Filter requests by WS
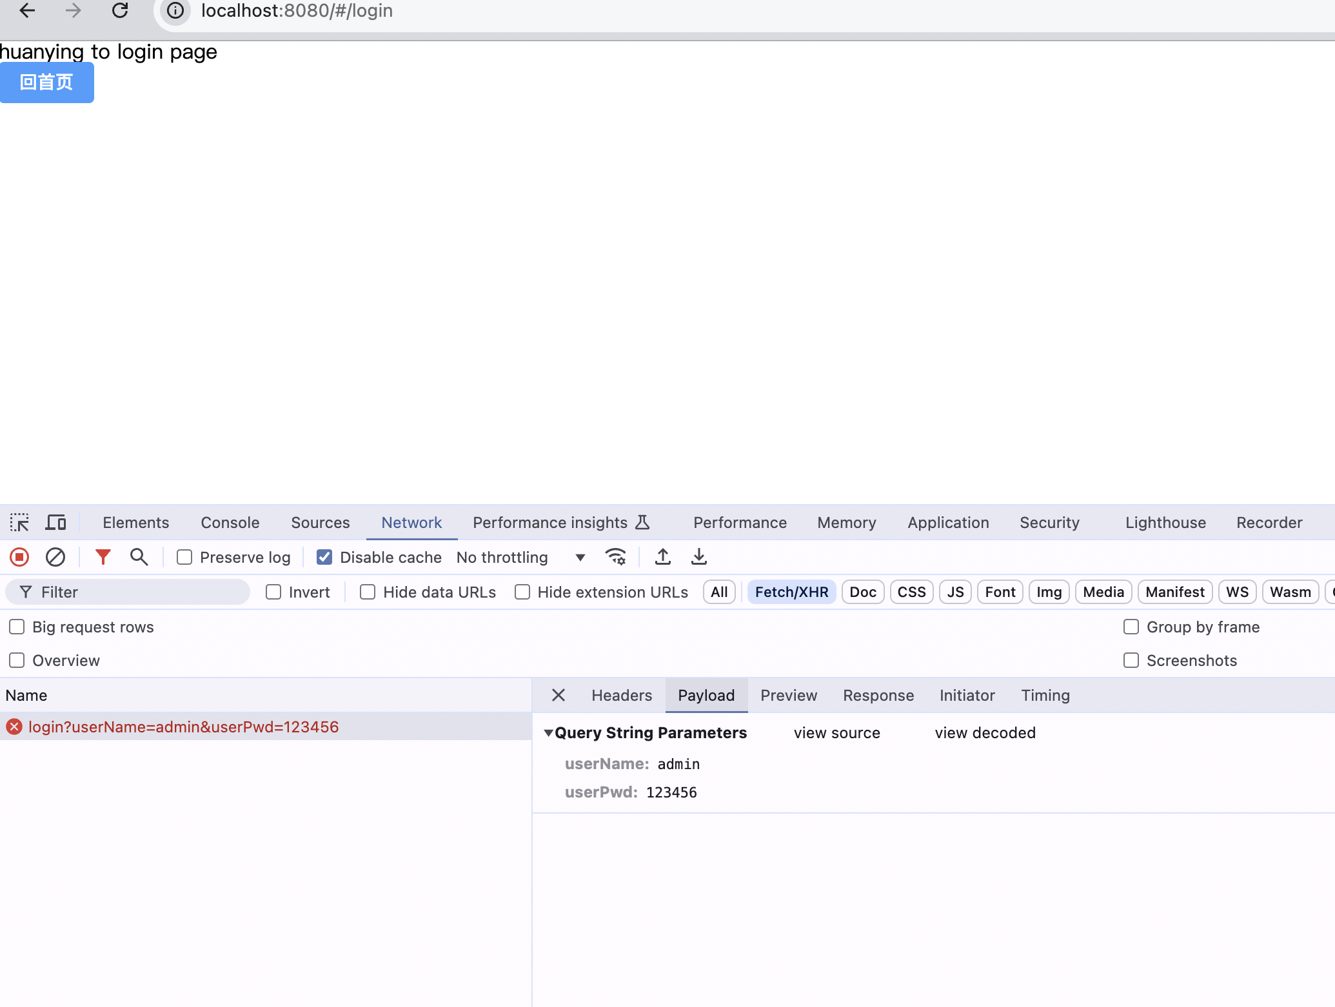The height and width of the screenshot is (1007, 1335). (x=1238, y=592)
